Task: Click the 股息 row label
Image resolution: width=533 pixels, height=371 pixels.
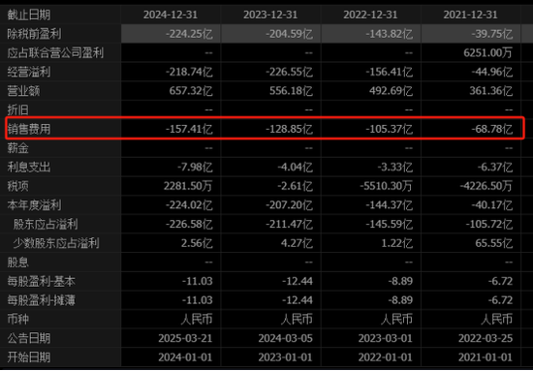Action: (x=18, y=263)
